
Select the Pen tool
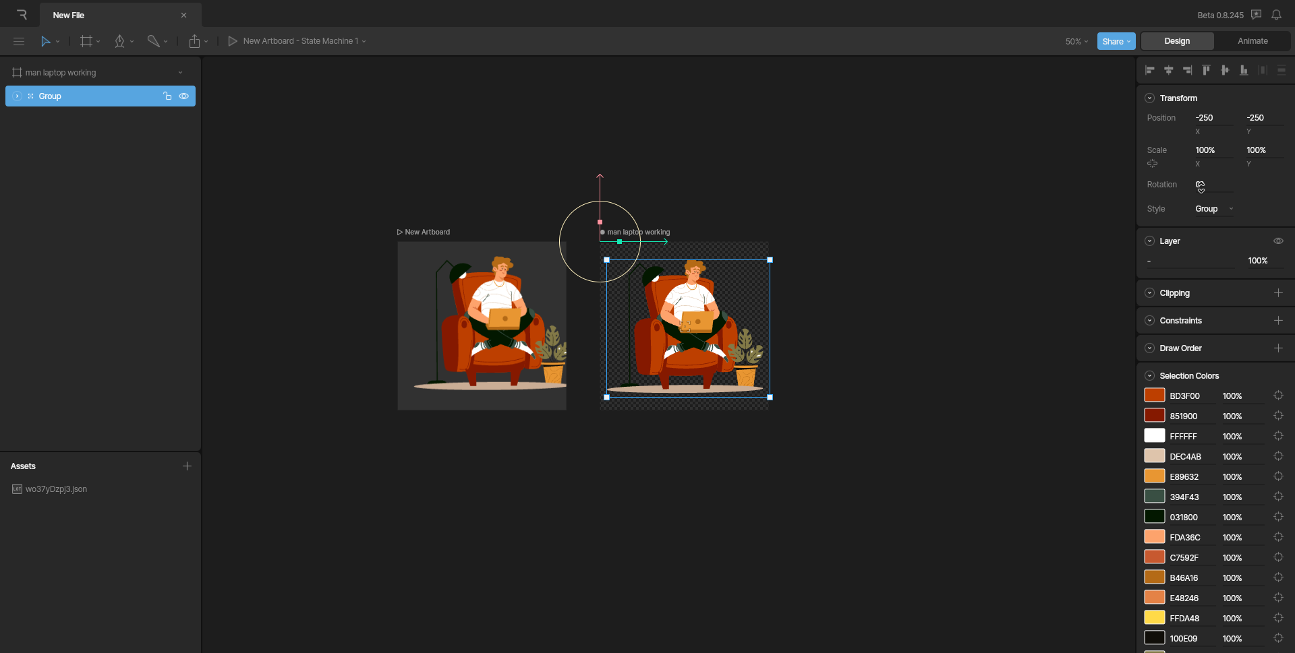tap(120, 41)
